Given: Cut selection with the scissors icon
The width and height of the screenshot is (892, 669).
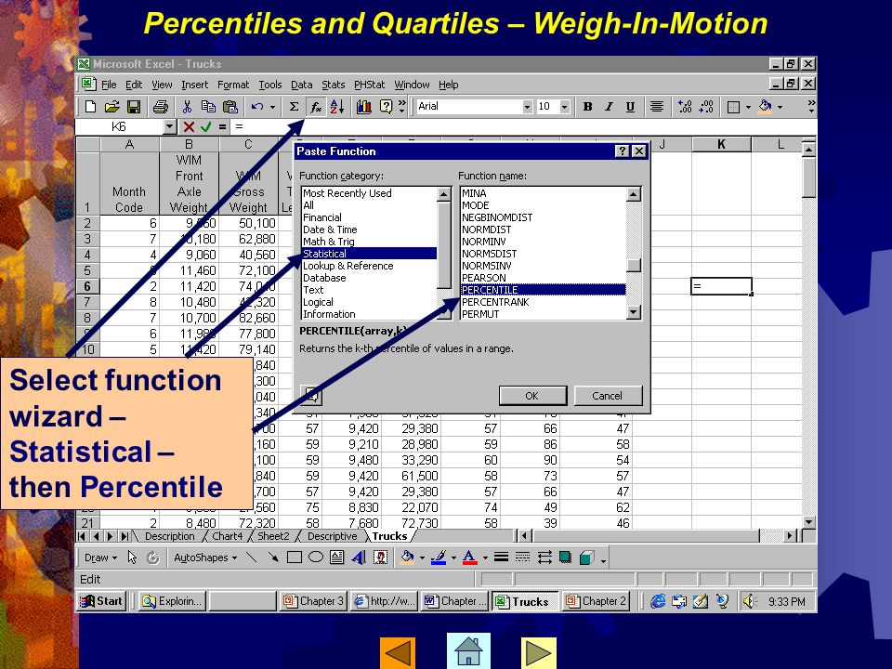Looking at the screenshot, I should [187, 106].
